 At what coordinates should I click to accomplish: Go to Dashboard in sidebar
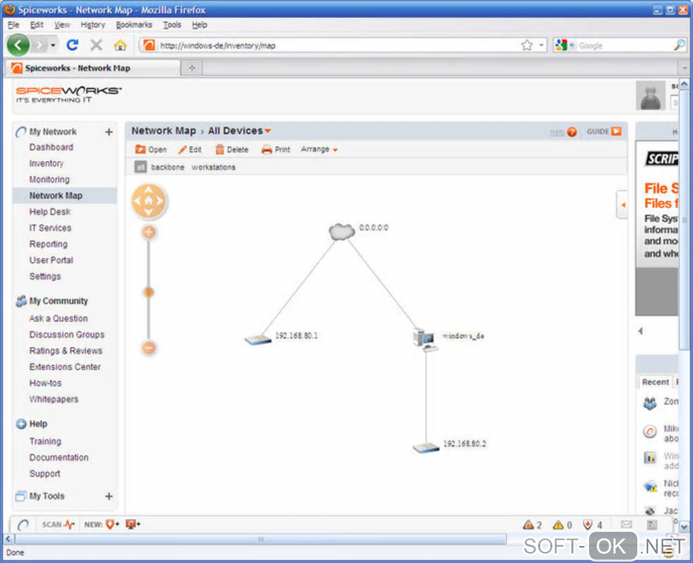click(51, 147)
